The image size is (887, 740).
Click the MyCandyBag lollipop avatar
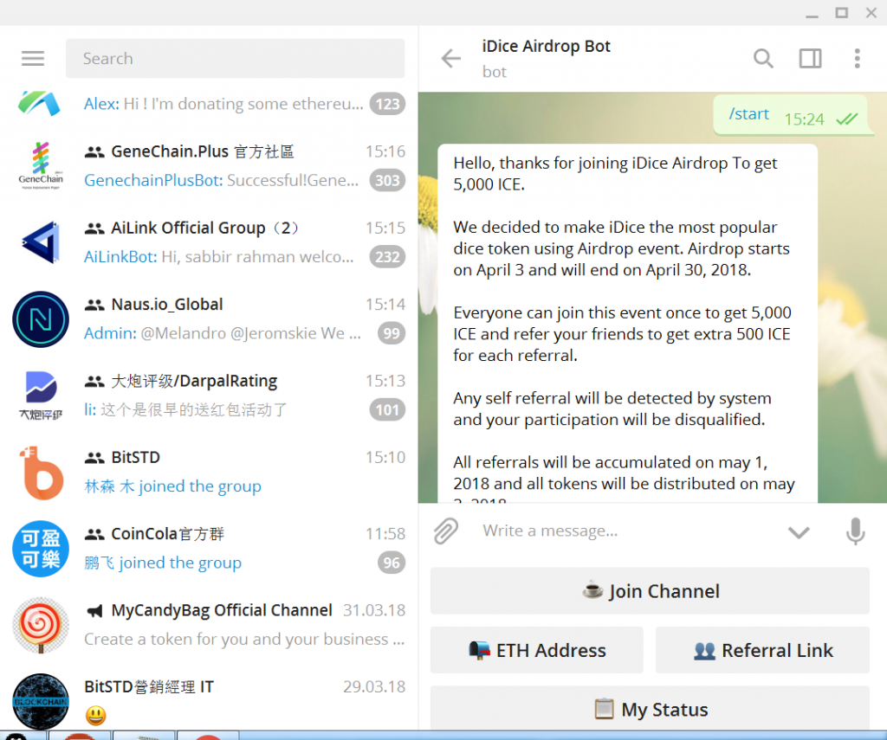point(41,625)
